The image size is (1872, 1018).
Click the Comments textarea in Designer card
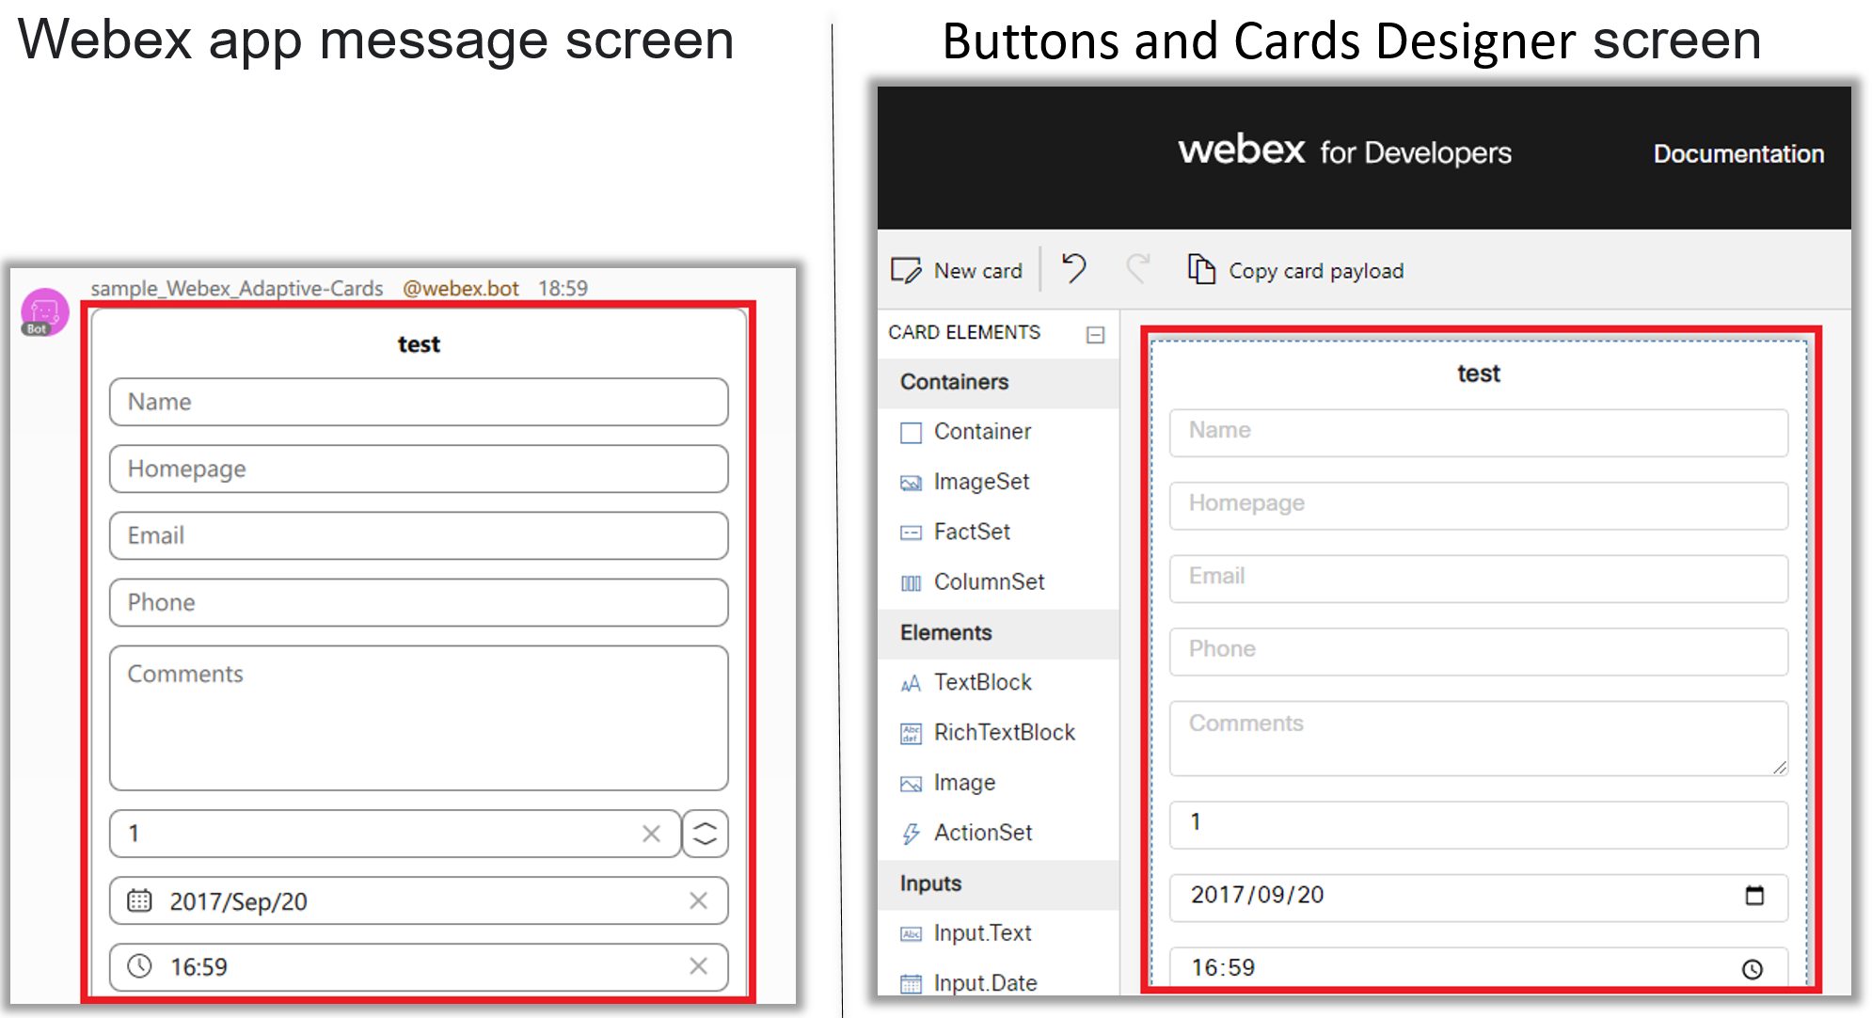pyautogui.click(x=1478, y=739)
